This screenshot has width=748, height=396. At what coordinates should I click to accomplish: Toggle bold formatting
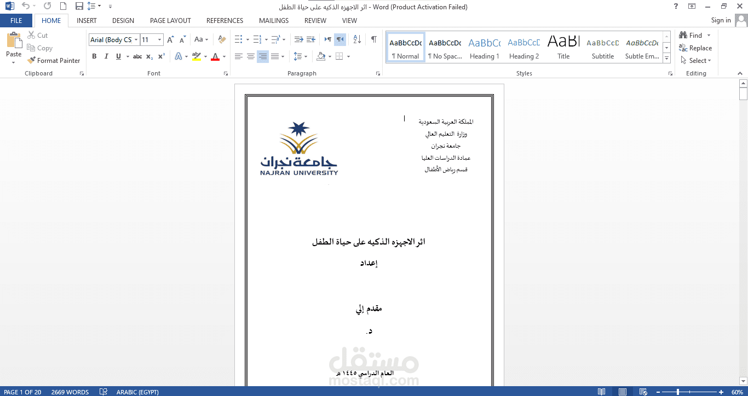click(x=94, y=56)
